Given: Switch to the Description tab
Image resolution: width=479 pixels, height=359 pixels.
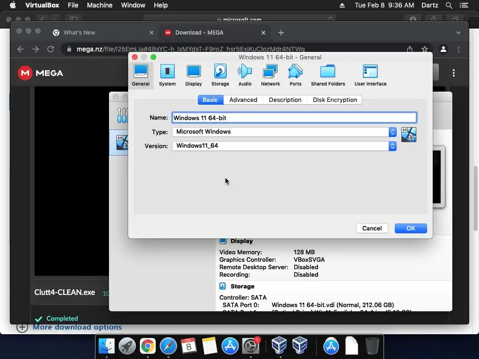Looking at the screenshot, I should (285, 100).
